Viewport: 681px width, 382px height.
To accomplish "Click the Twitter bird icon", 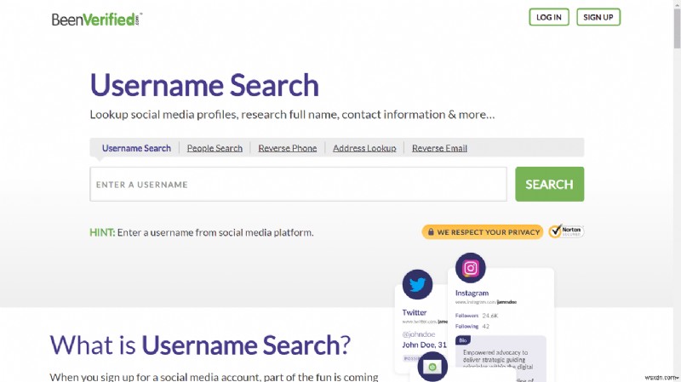I will click(417, 285).
